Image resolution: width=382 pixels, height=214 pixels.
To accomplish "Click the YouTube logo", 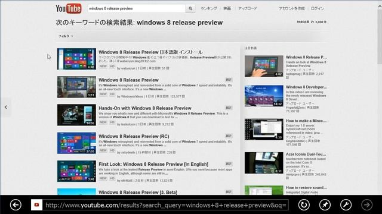I will pos(68,9).
